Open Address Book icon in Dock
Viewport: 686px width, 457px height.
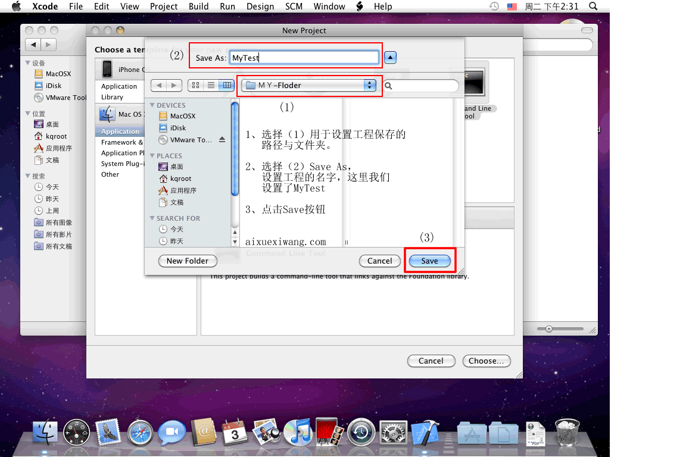point(204,431)
